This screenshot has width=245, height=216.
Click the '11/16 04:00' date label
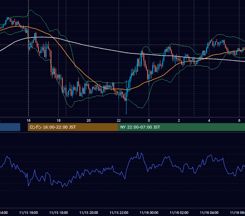point(209,212)
